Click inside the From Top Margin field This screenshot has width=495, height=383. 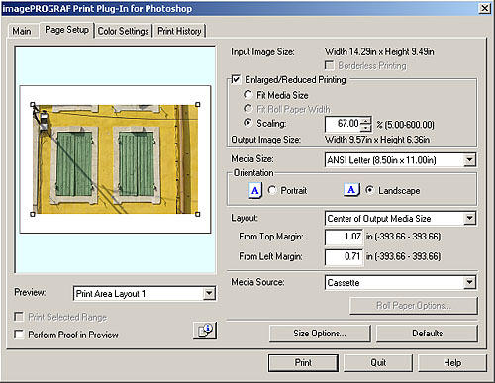[345, 237]
